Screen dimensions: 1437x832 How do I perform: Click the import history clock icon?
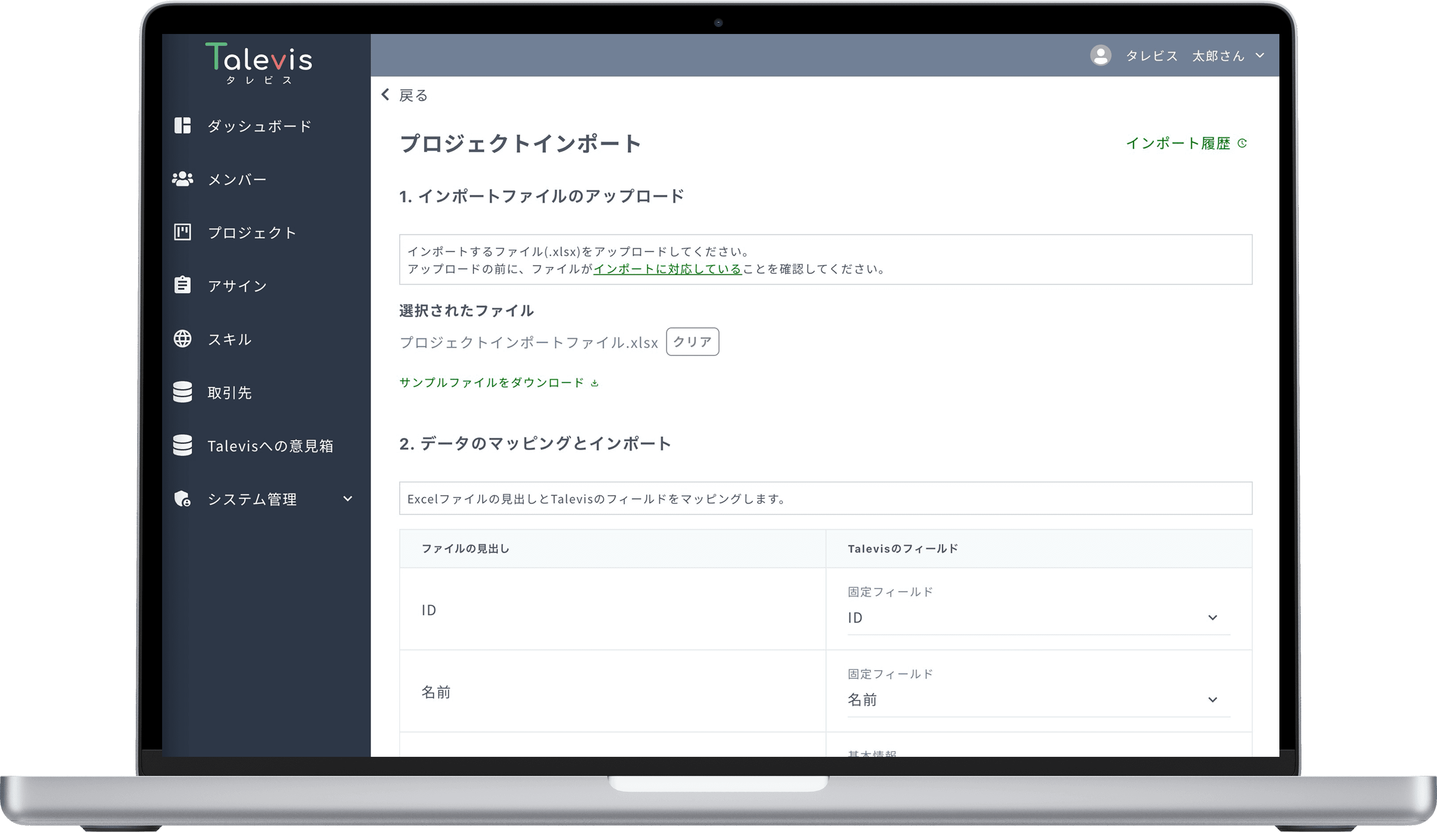click(1242, 143)
